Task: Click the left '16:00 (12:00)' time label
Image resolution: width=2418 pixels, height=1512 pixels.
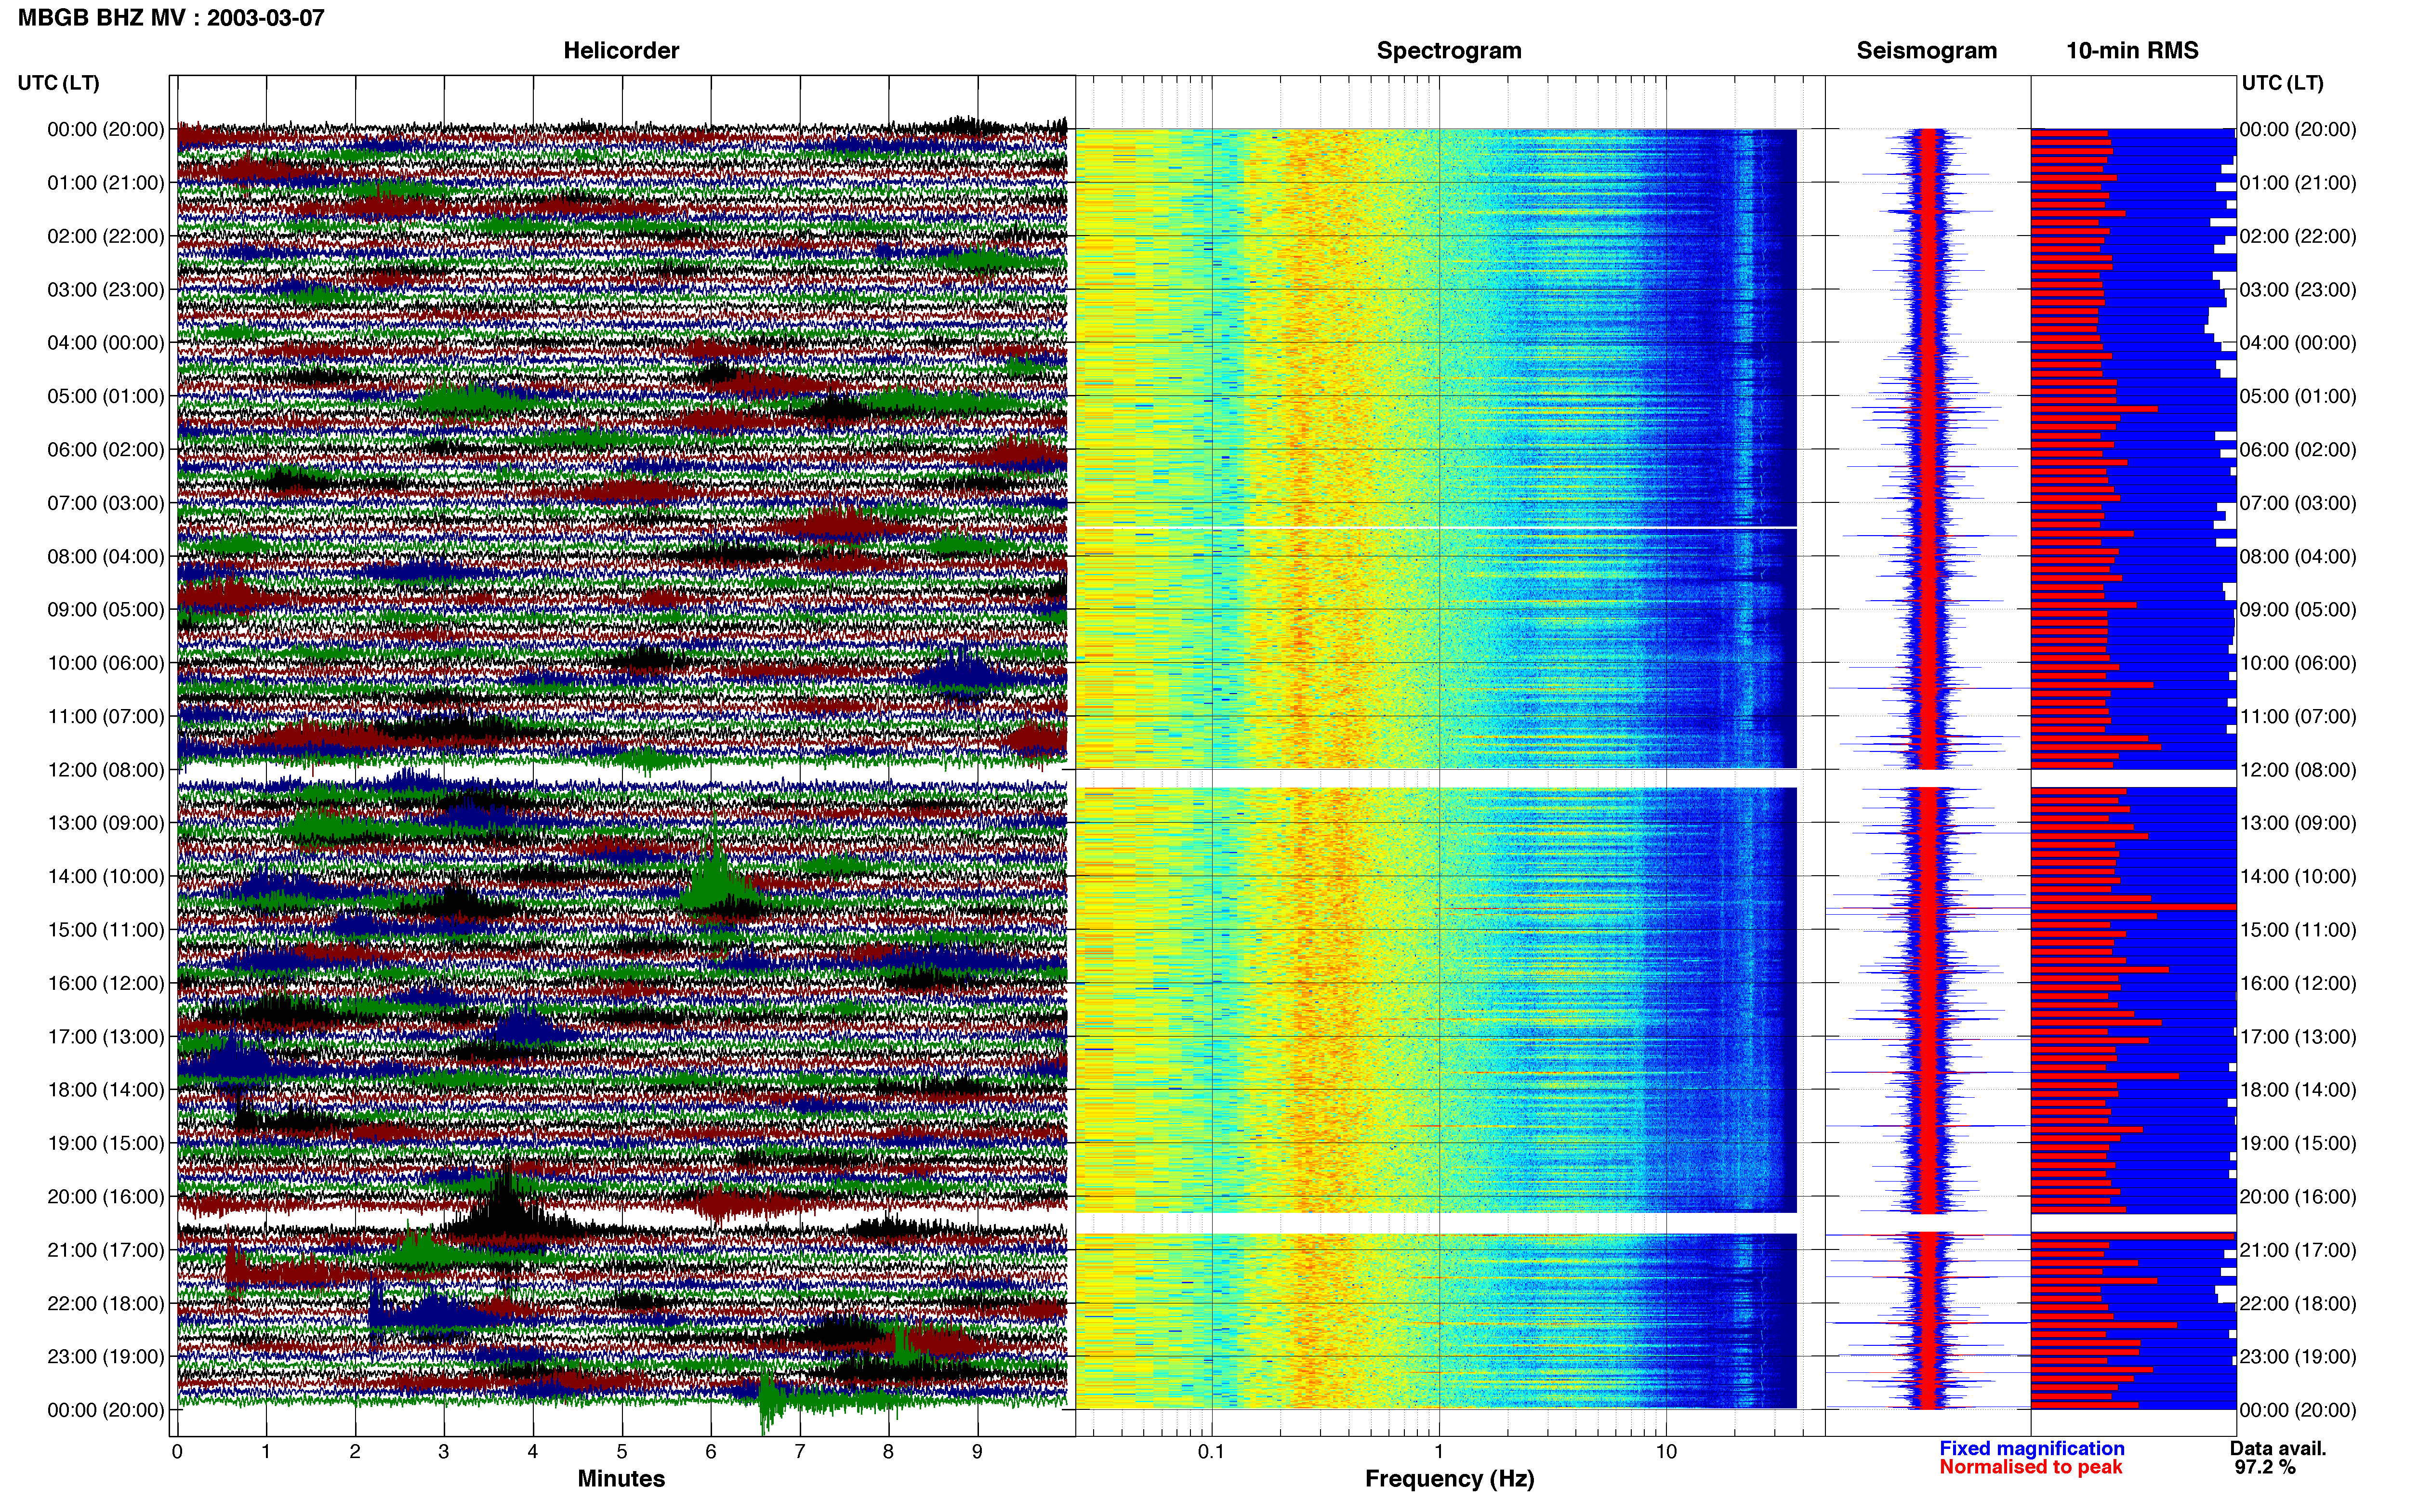Action: [x=106, y=983]
